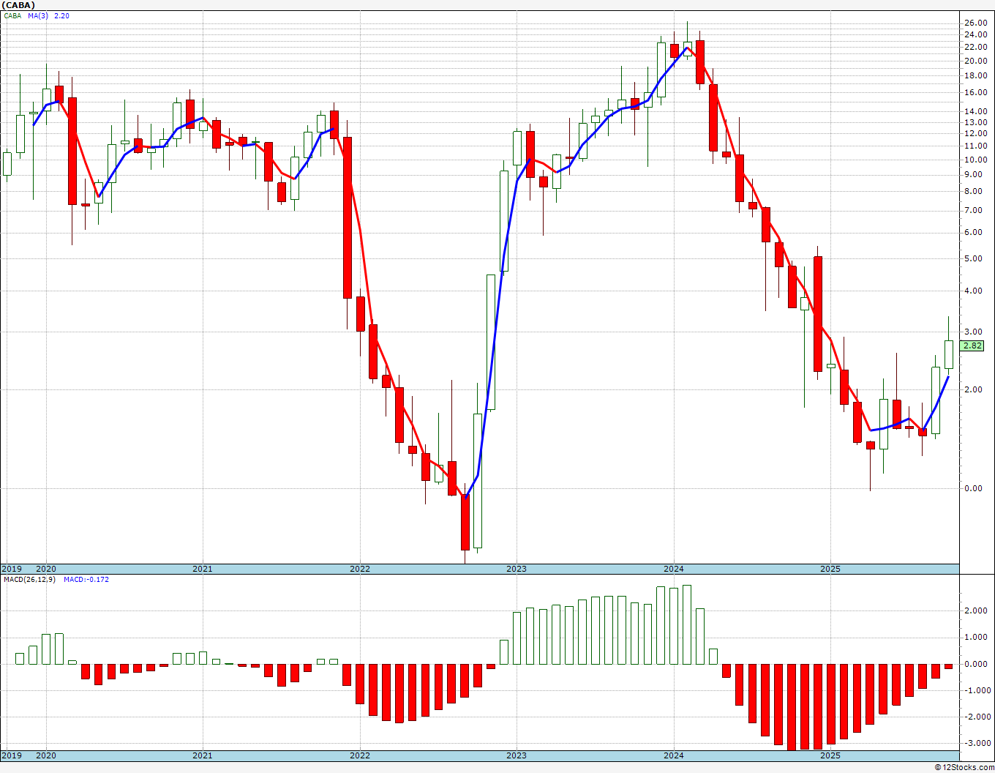
Task: Click the -3.000 label on the MACD axis
Action: pyautogui.click(x=976, y=743)
